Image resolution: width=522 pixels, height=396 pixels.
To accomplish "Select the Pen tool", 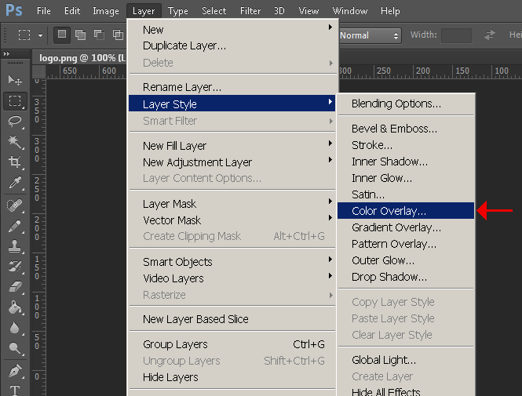I will (15, 371).
